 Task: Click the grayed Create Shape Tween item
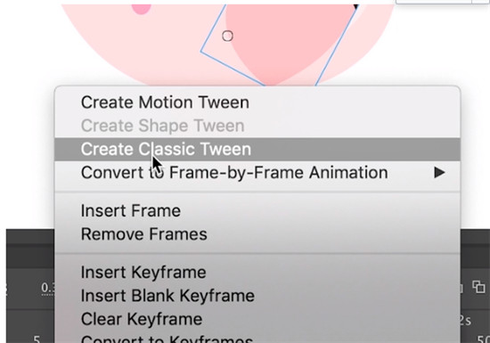click(257, 126)
